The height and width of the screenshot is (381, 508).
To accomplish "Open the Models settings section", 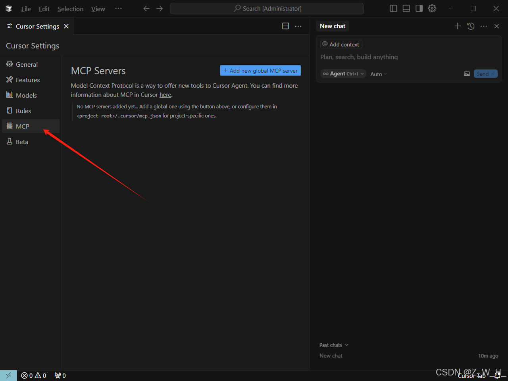I will (31, 95).
